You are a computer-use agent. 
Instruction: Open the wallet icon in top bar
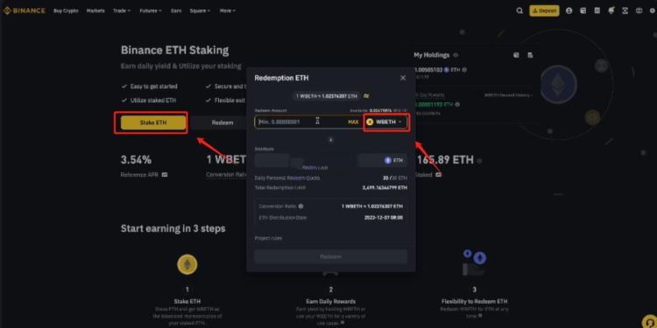pyautogui.click(x=583, y=10)
